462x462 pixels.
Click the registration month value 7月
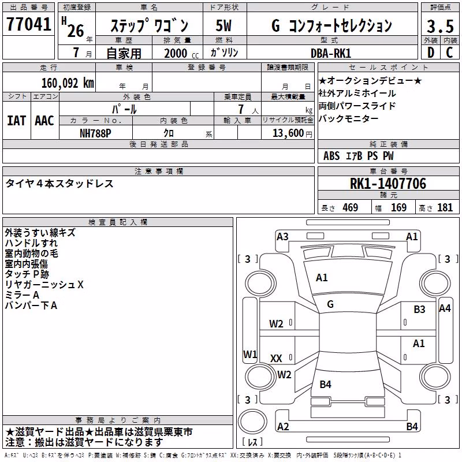pyautogui.click(x=82, y=53)
